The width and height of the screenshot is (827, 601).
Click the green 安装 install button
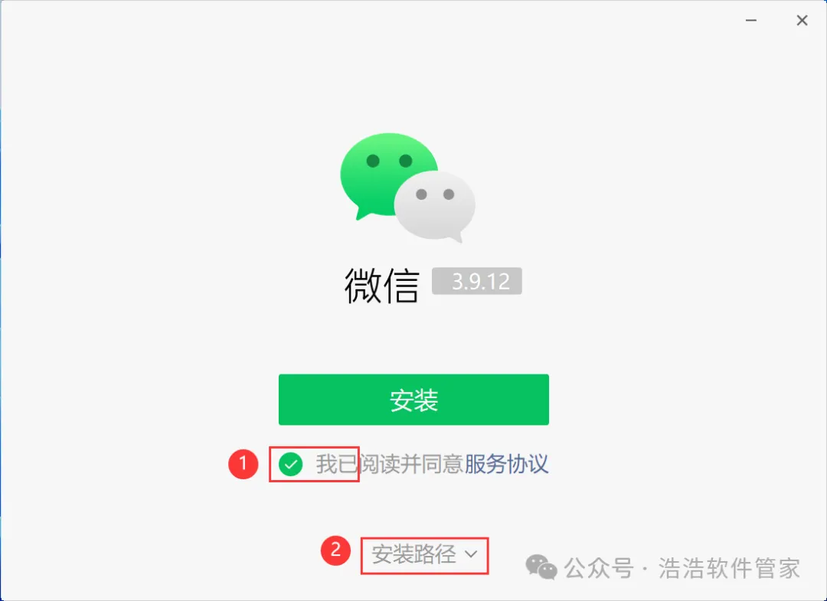point(413,400)
